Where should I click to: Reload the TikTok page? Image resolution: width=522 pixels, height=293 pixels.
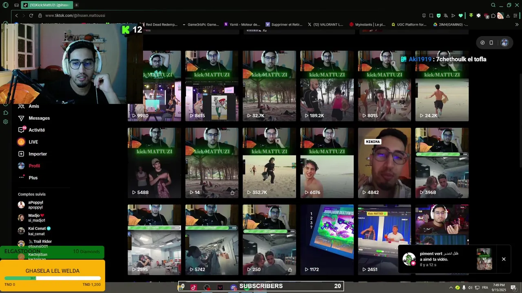click(x=31, y=15)
